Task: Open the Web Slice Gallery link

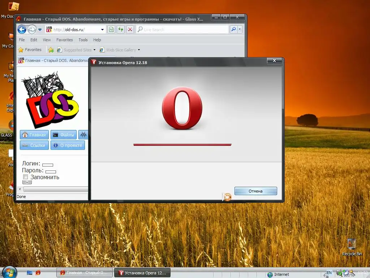Action: (118, 50)
